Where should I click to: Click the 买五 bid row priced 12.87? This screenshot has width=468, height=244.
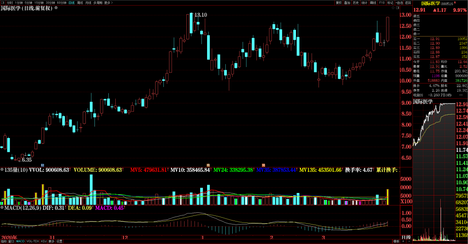pyautogui.click(x=440, y=57)
